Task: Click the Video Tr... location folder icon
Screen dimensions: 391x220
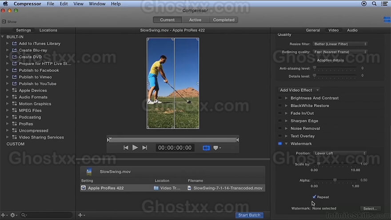Action: pos(156,188)
